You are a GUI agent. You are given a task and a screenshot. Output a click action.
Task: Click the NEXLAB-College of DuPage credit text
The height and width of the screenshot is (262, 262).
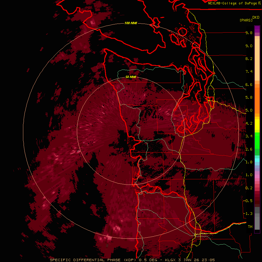pos(232,3)
